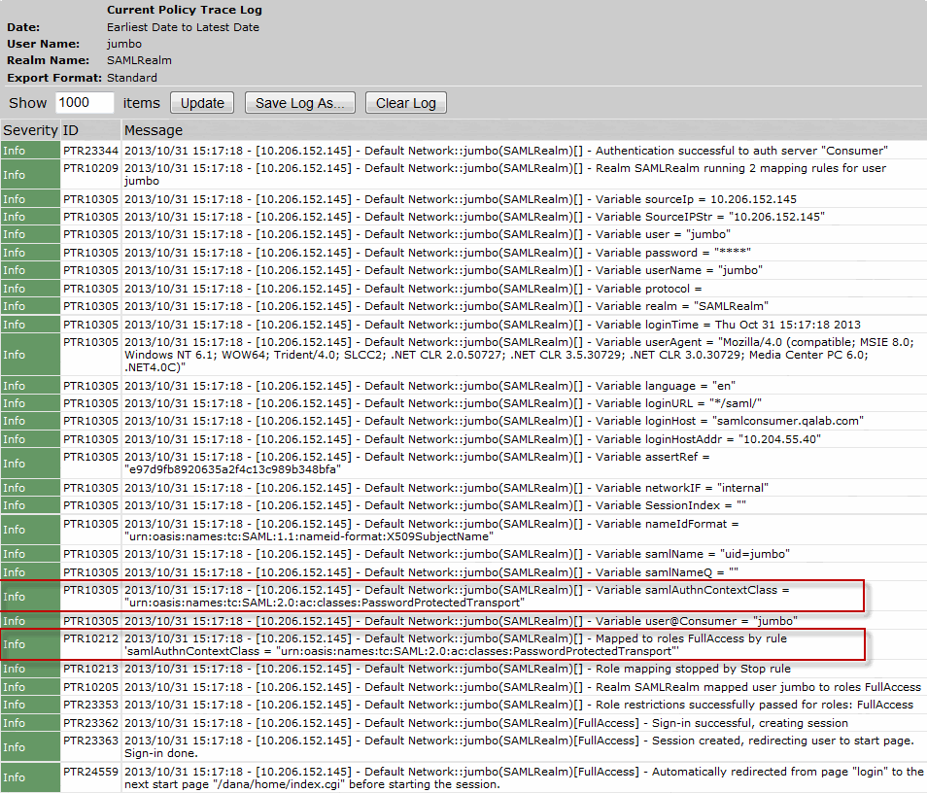Screen dimensions: 927x793
Task: Click the ID column header
Action: [71, 130]
